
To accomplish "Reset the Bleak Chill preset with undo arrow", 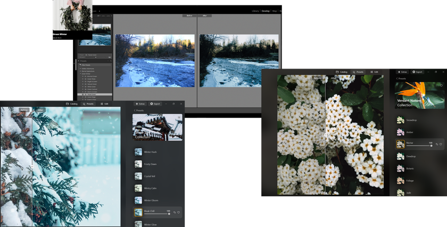I will 175,213.
